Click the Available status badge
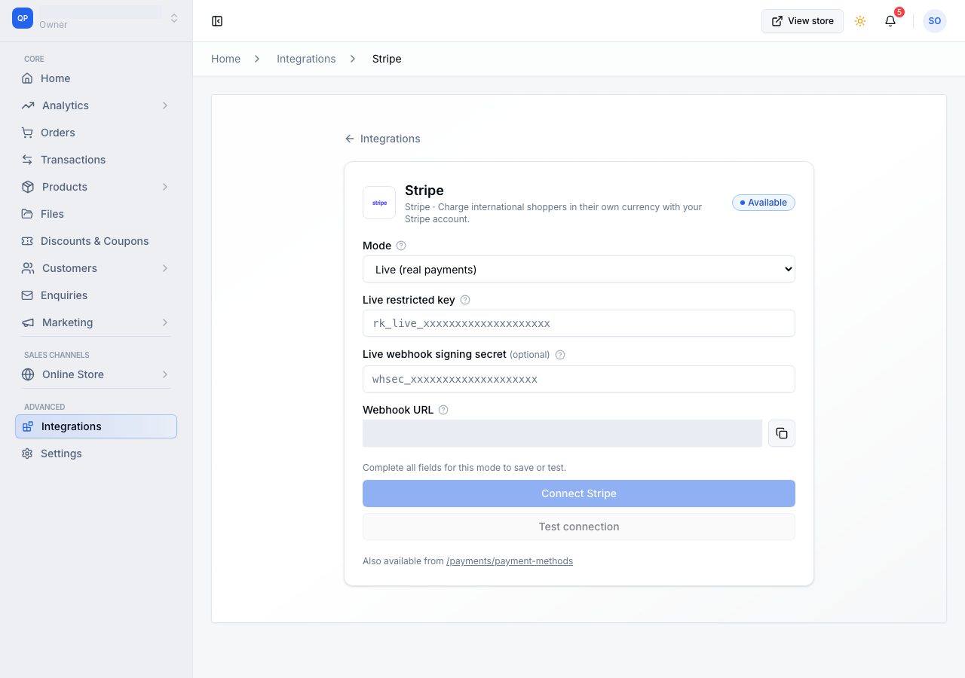Viewport: 965px width, 678px height. click(x=764, y=203)
